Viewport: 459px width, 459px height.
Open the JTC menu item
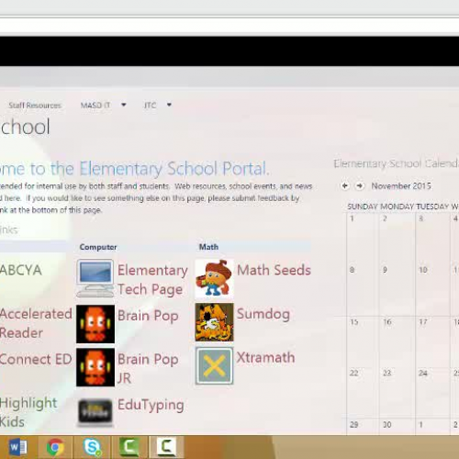[150, 106]
